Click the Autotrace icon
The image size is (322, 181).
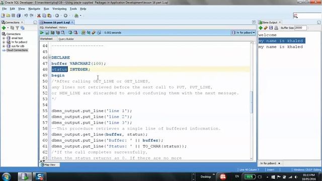[58, 33]
